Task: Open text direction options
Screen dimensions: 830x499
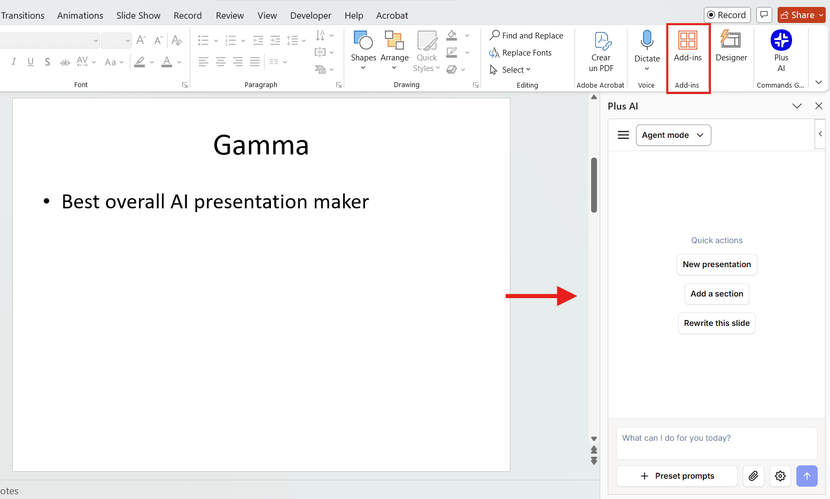Action: [324, 35]
